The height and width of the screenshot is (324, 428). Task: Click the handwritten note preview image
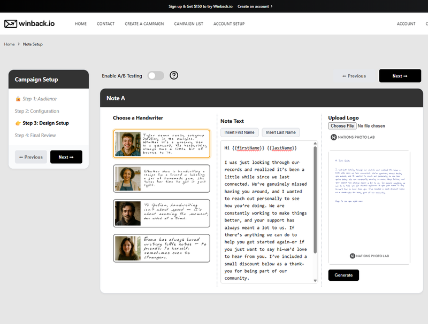point(369,207)
